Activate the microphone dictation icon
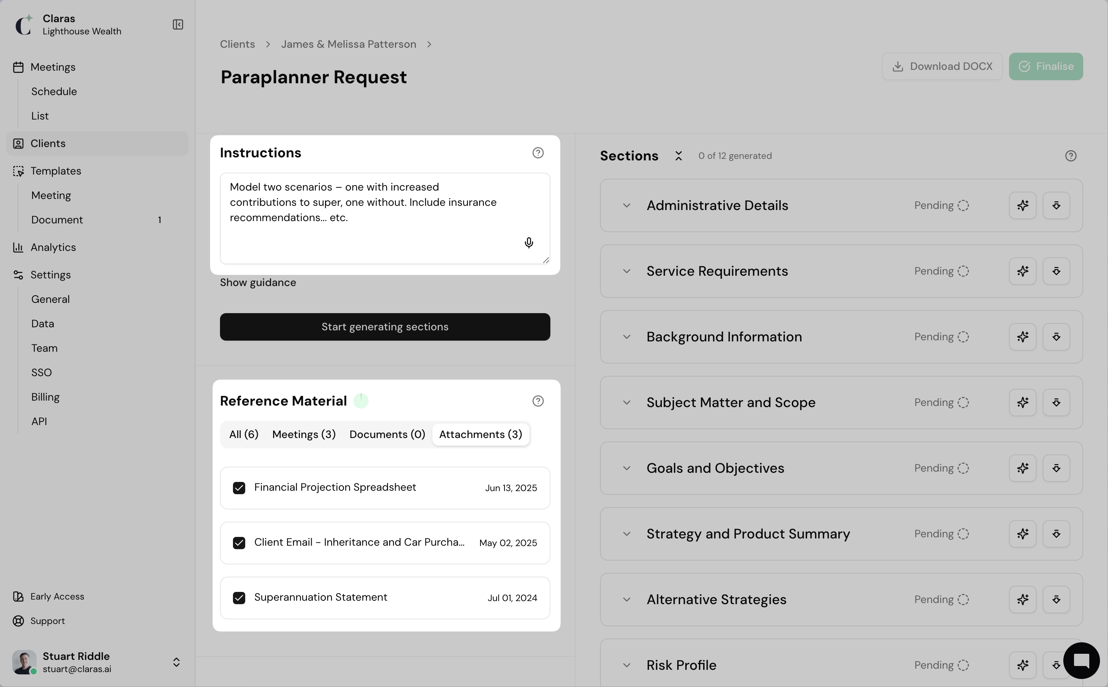The height and width of the screenshot is (687, 1108). coord(528,242)
